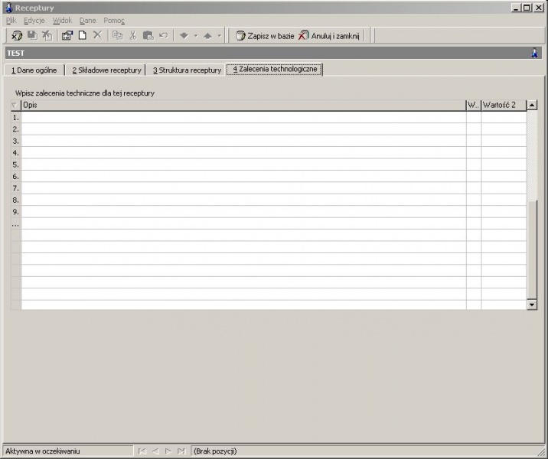Image resolution: width=548 pixels, height=459 pixels.
Task: Click the flask icon in TEST header
Action: click(x=534, y=53)
